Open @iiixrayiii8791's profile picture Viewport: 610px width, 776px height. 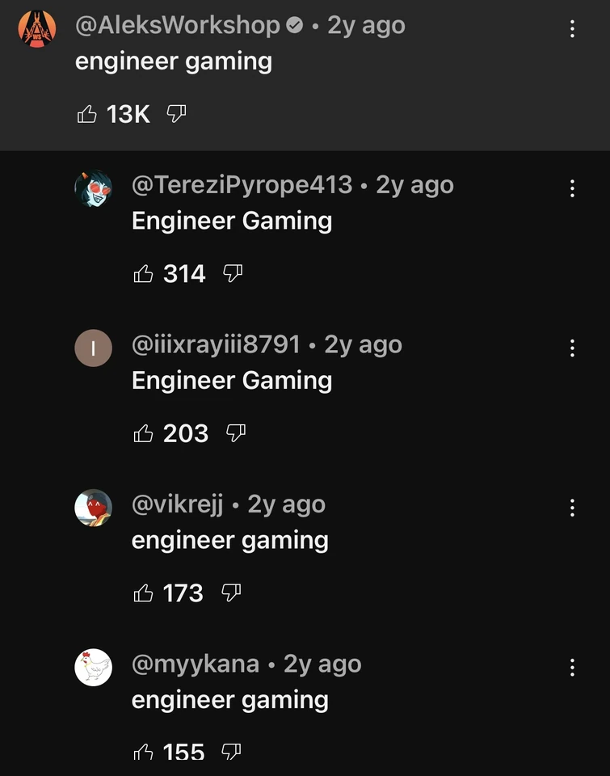[x=94, y=348]
